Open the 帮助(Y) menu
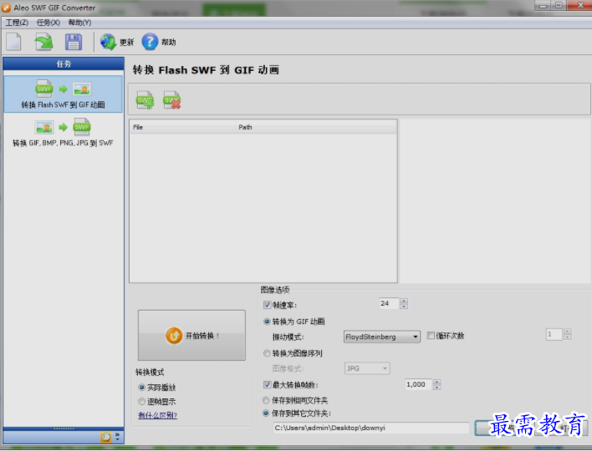The width and height of the screenshot is (592, 451). [79, 23]
